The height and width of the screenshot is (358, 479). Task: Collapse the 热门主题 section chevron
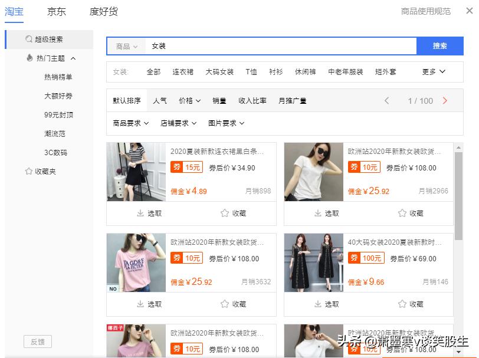(x=73, y=58)
